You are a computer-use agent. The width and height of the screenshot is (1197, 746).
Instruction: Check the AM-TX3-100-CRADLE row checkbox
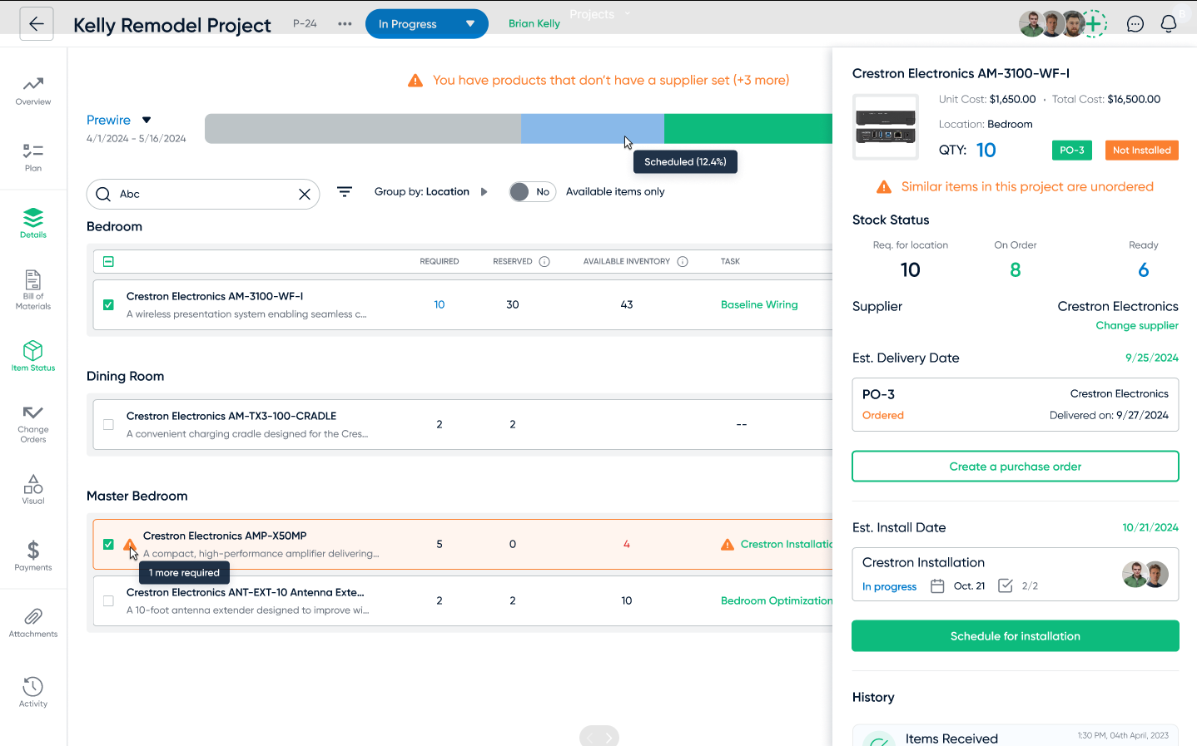click(x=108, y=424)
